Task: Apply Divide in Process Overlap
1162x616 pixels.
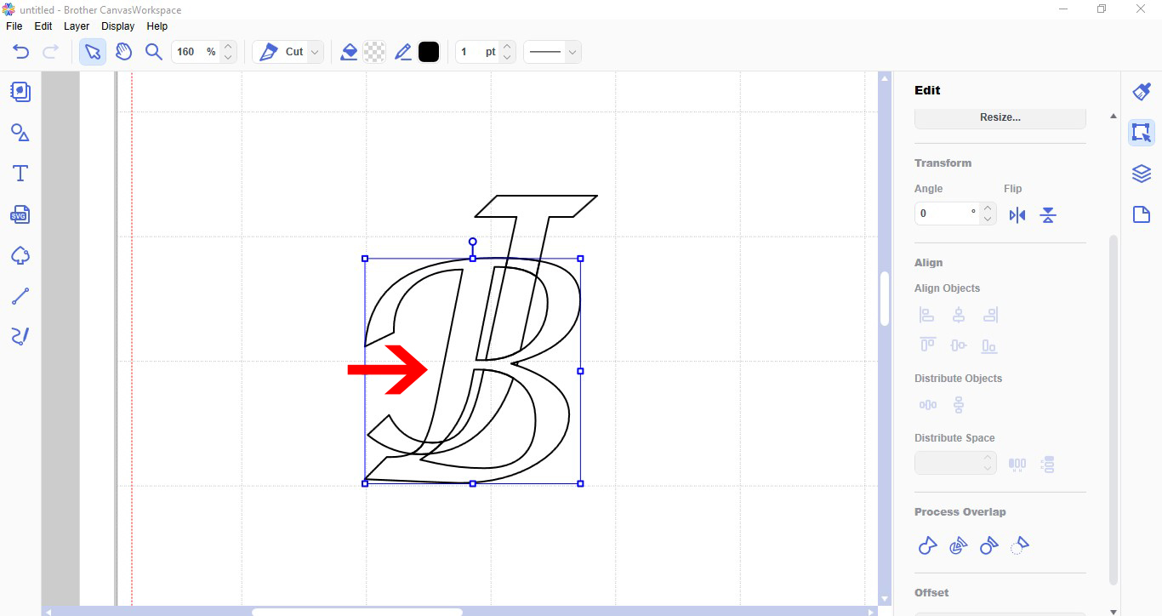Action: click(x=958, y=545)
